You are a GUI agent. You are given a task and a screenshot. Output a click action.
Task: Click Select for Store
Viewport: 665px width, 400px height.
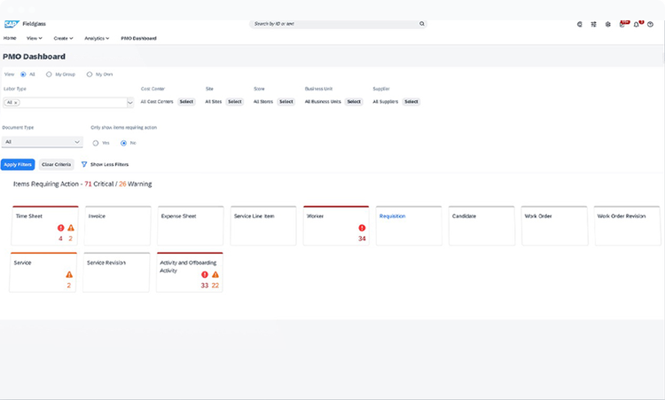point(286,102)
